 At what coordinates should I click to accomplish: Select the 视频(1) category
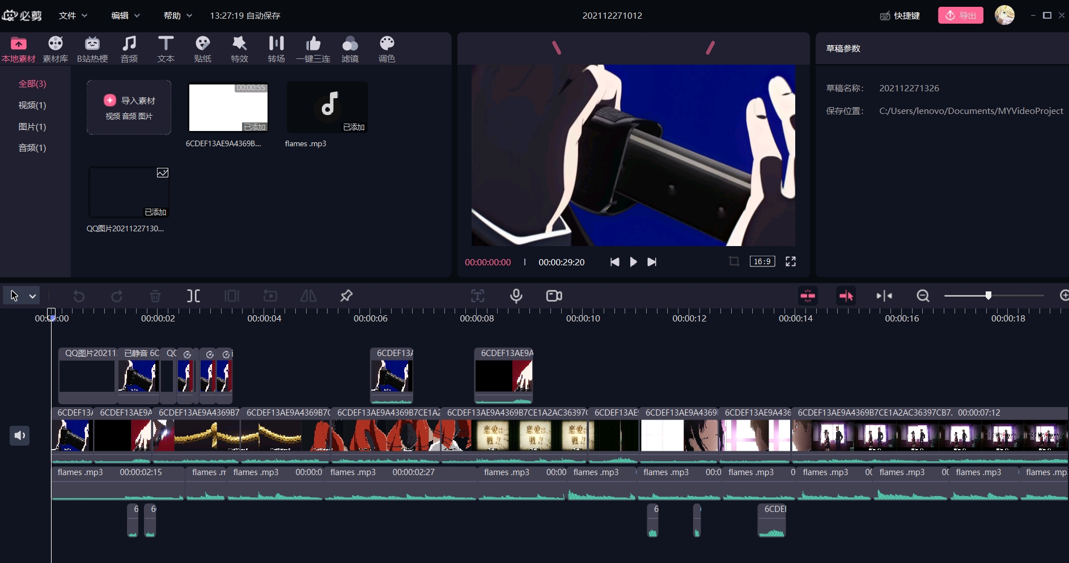coord(32,105)
